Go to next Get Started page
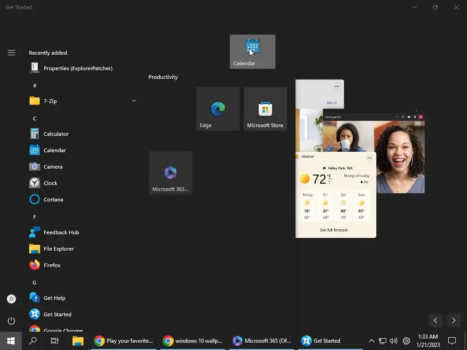 pos(454,320)
